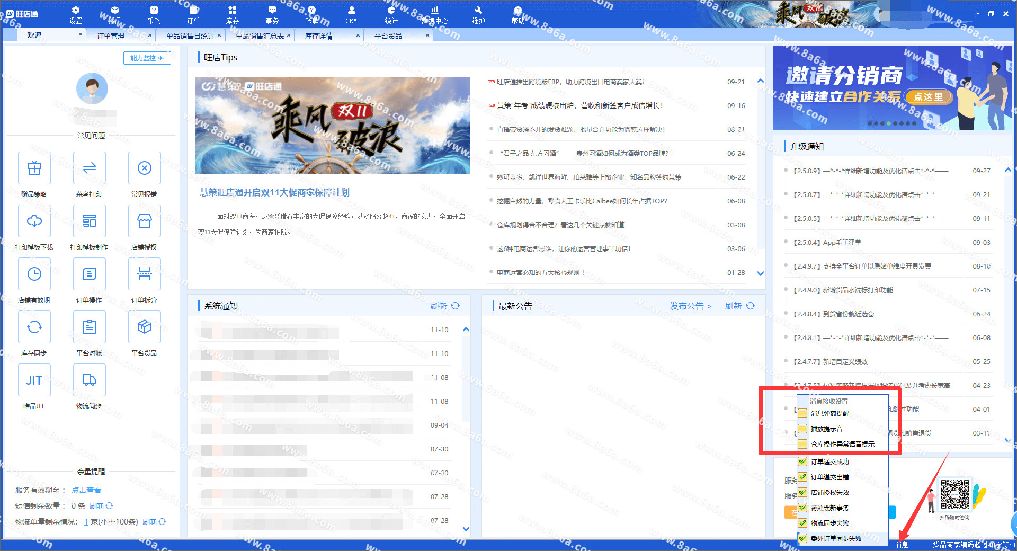This screenshot has height=551, width=1017.
Task: Click the 打印模板制作 layout icon
Action: point(90,221)
